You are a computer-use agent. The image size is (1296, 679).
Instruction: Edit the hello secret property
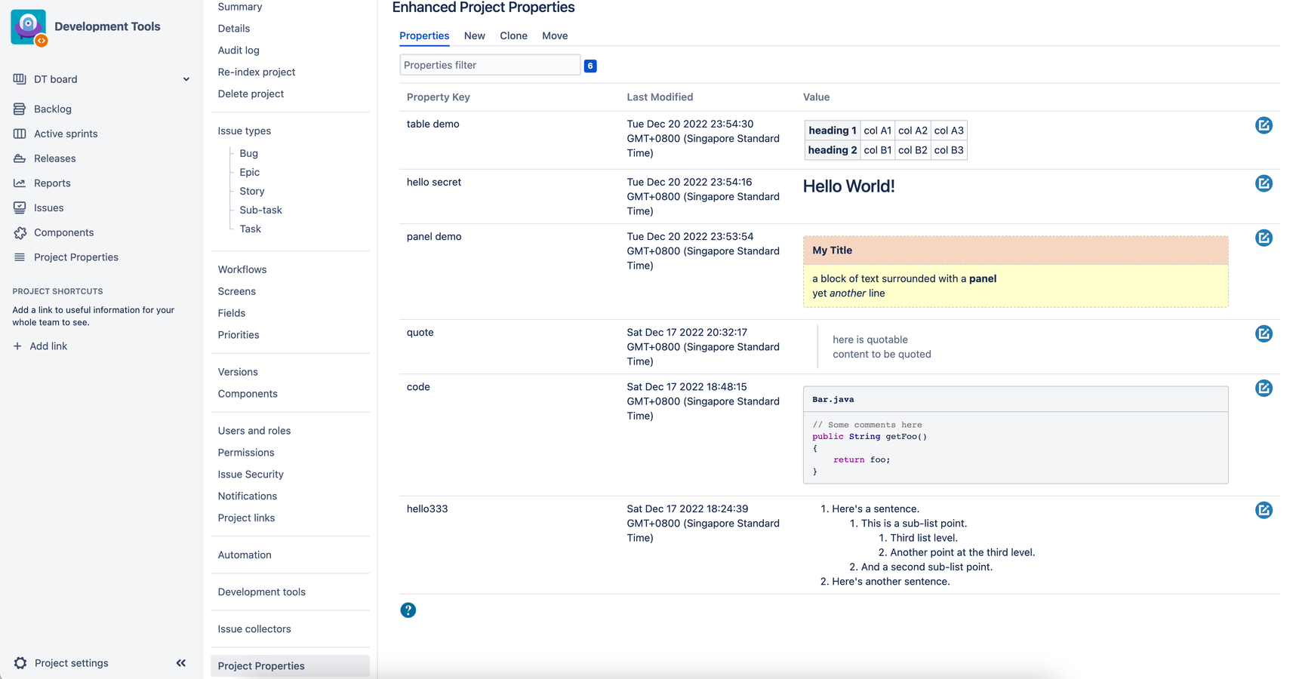click(1264, 183)
